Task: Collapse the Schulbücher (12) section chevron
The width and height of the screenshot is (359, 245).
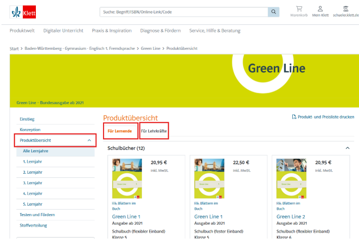Action: [x=348, y=148]
